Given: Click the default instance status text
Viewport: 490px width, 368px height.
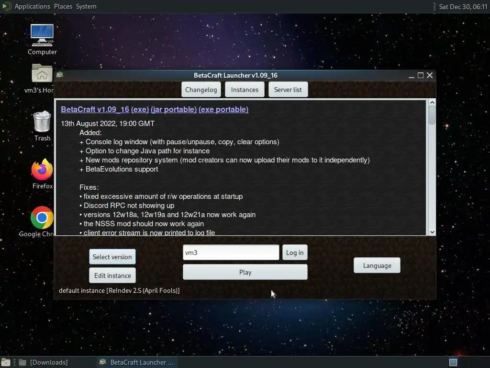Looking at the screenshot, I should [119, 290].
